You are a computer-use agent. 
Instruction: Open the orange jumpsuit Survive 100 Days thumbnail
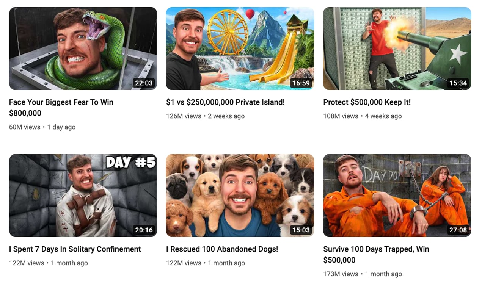click(397, 196)
